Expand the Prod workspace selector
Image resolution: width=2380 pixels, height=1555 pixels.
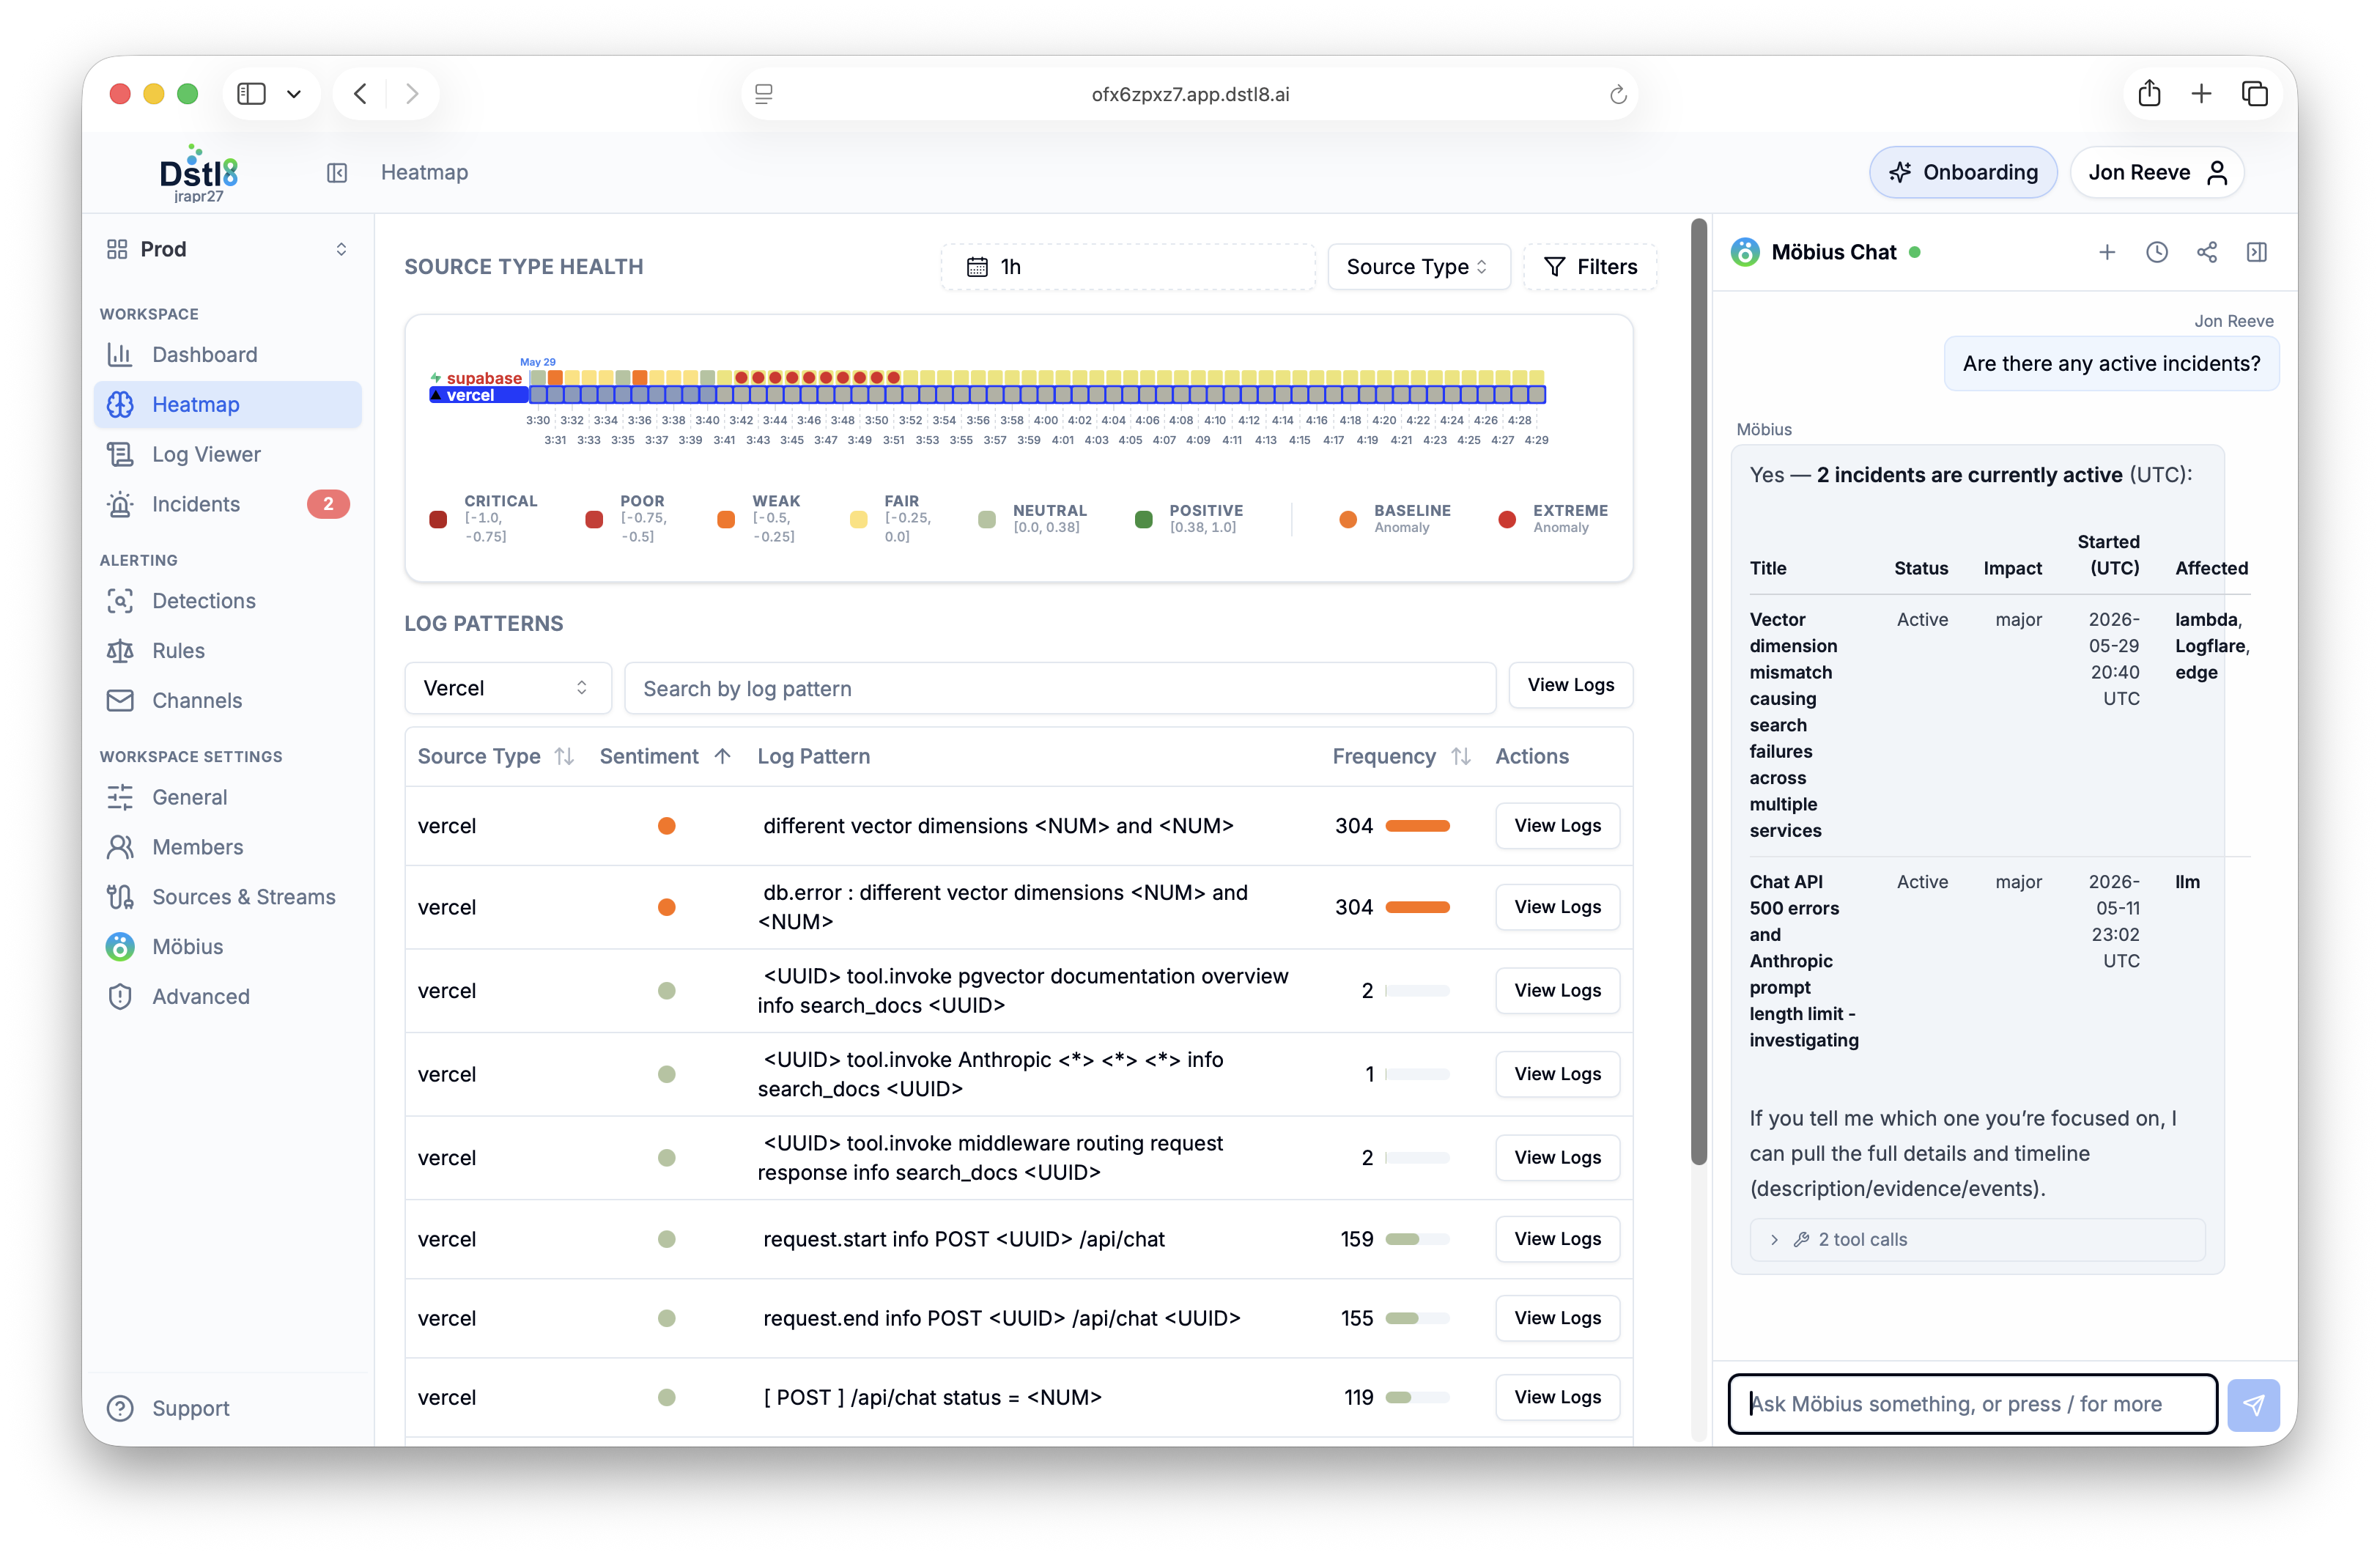(x=228, y=249)
